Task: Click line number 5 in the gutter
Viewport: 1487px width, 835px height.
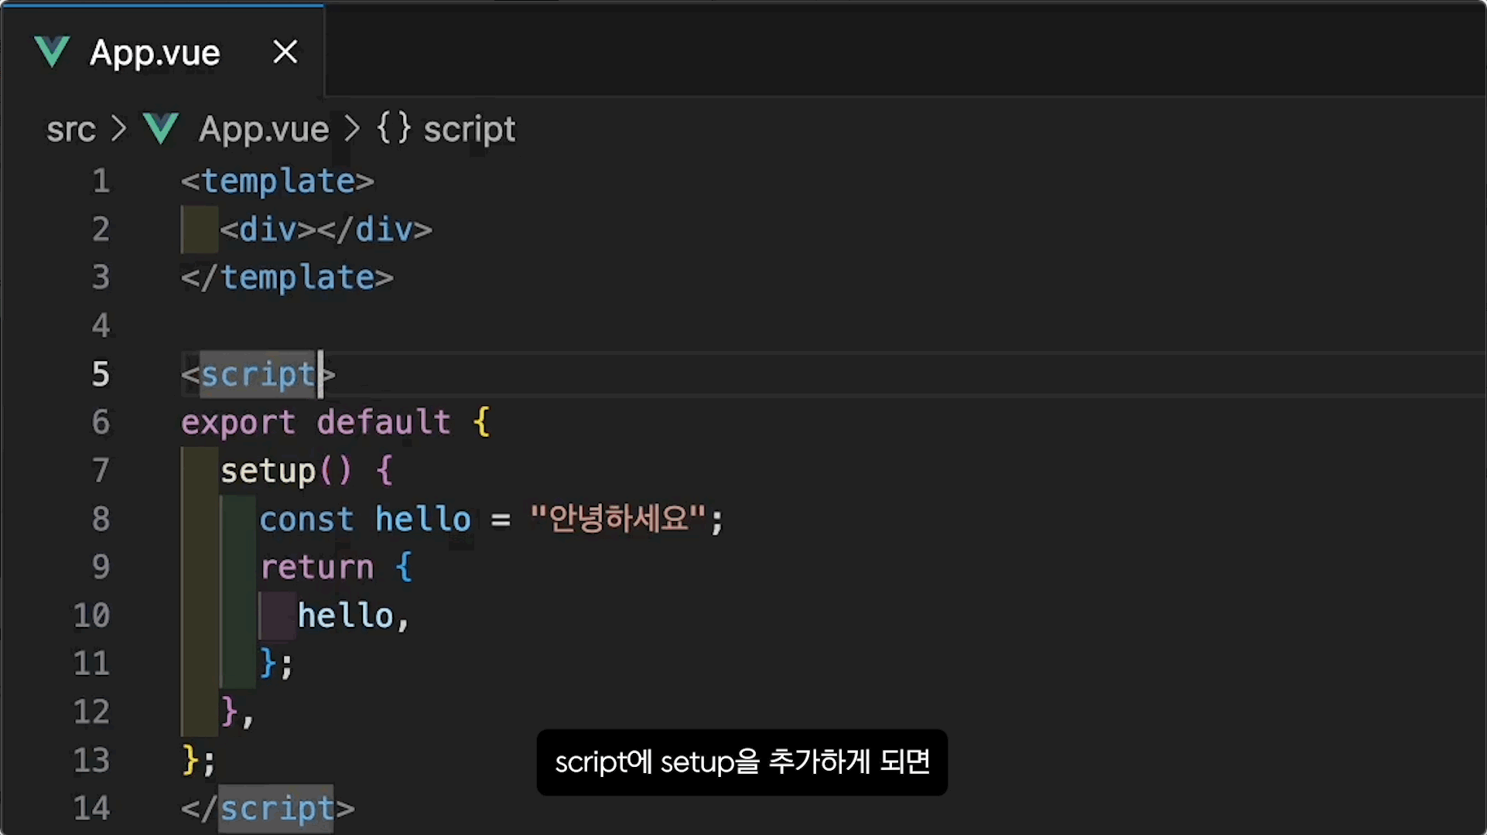Action: coord(101,374)
